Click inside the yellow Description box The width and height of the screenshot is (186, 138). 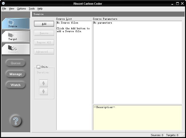(x=137, y=118)
